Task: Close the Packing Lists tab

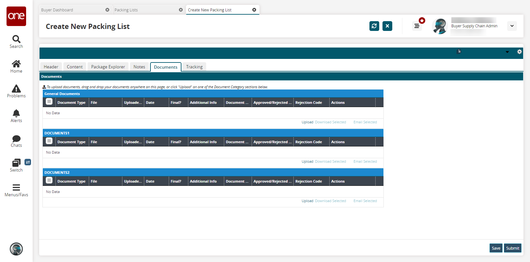Action: click(181, 10)
